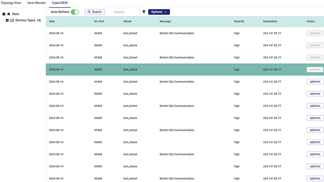Open options for 2024-08-15 test_botnet row
Viewport: 324px width, 182px height.
pyautogui.click(x=315, y=33)
